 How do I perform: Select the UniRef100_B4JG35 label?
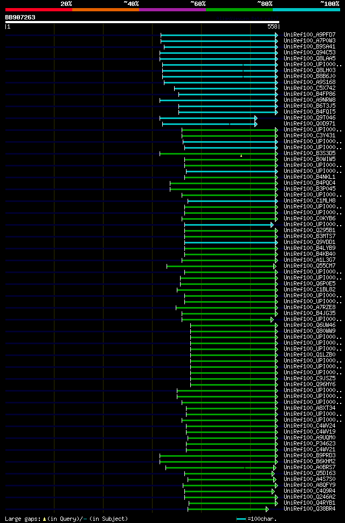(x=309, y=313)
